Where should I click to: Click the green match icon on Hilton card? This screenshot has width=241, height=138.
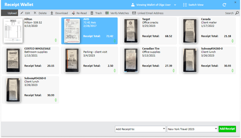56,40
